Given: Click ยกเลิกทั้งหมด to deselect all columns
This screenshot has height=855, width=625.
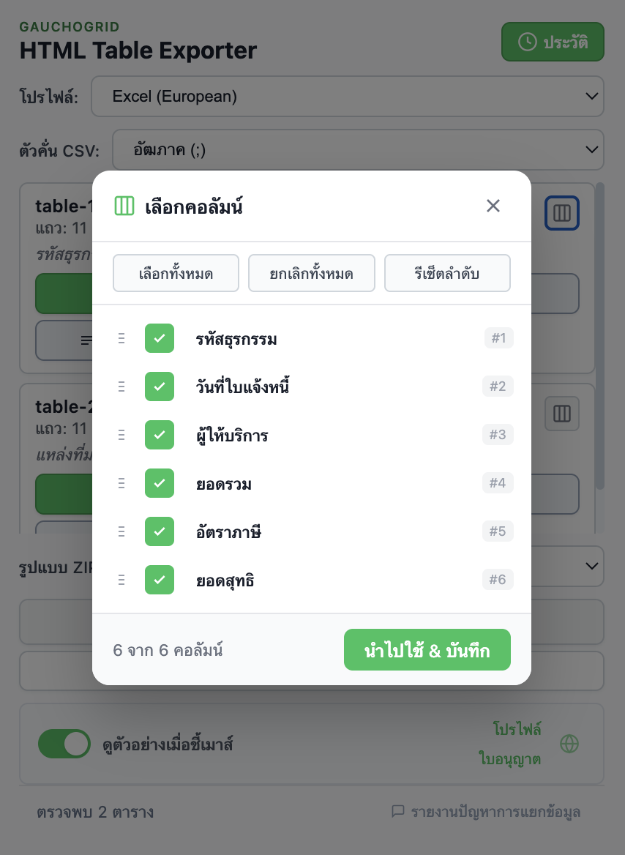Looking at the screenshot, I should tap(312, 273).
